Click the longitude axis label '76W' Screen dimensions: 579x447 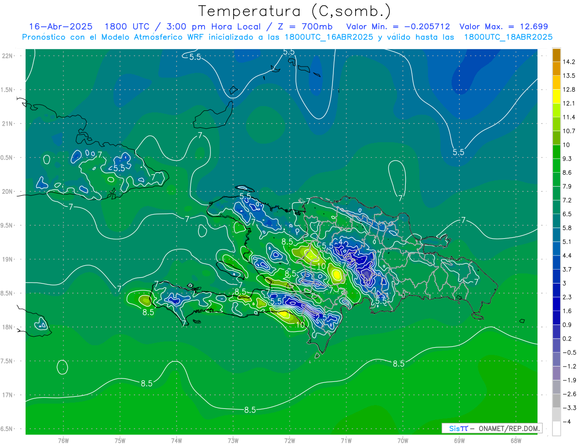pyautogui.click(x=63, y=441)
